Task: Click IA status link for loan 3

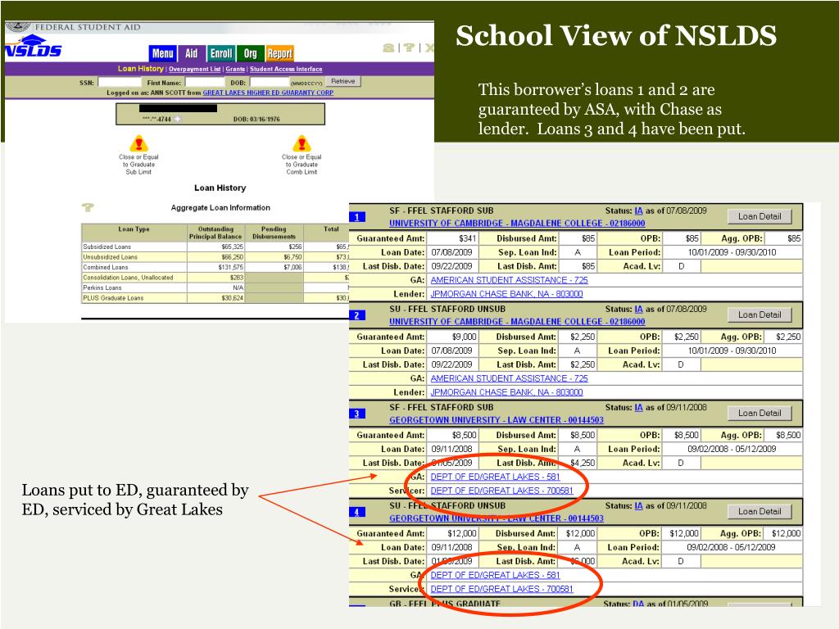Action: click(638, 408)
